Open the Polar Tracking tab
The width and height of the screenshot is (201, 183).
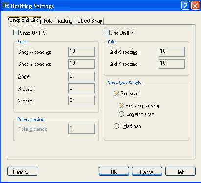pos(58,21)
